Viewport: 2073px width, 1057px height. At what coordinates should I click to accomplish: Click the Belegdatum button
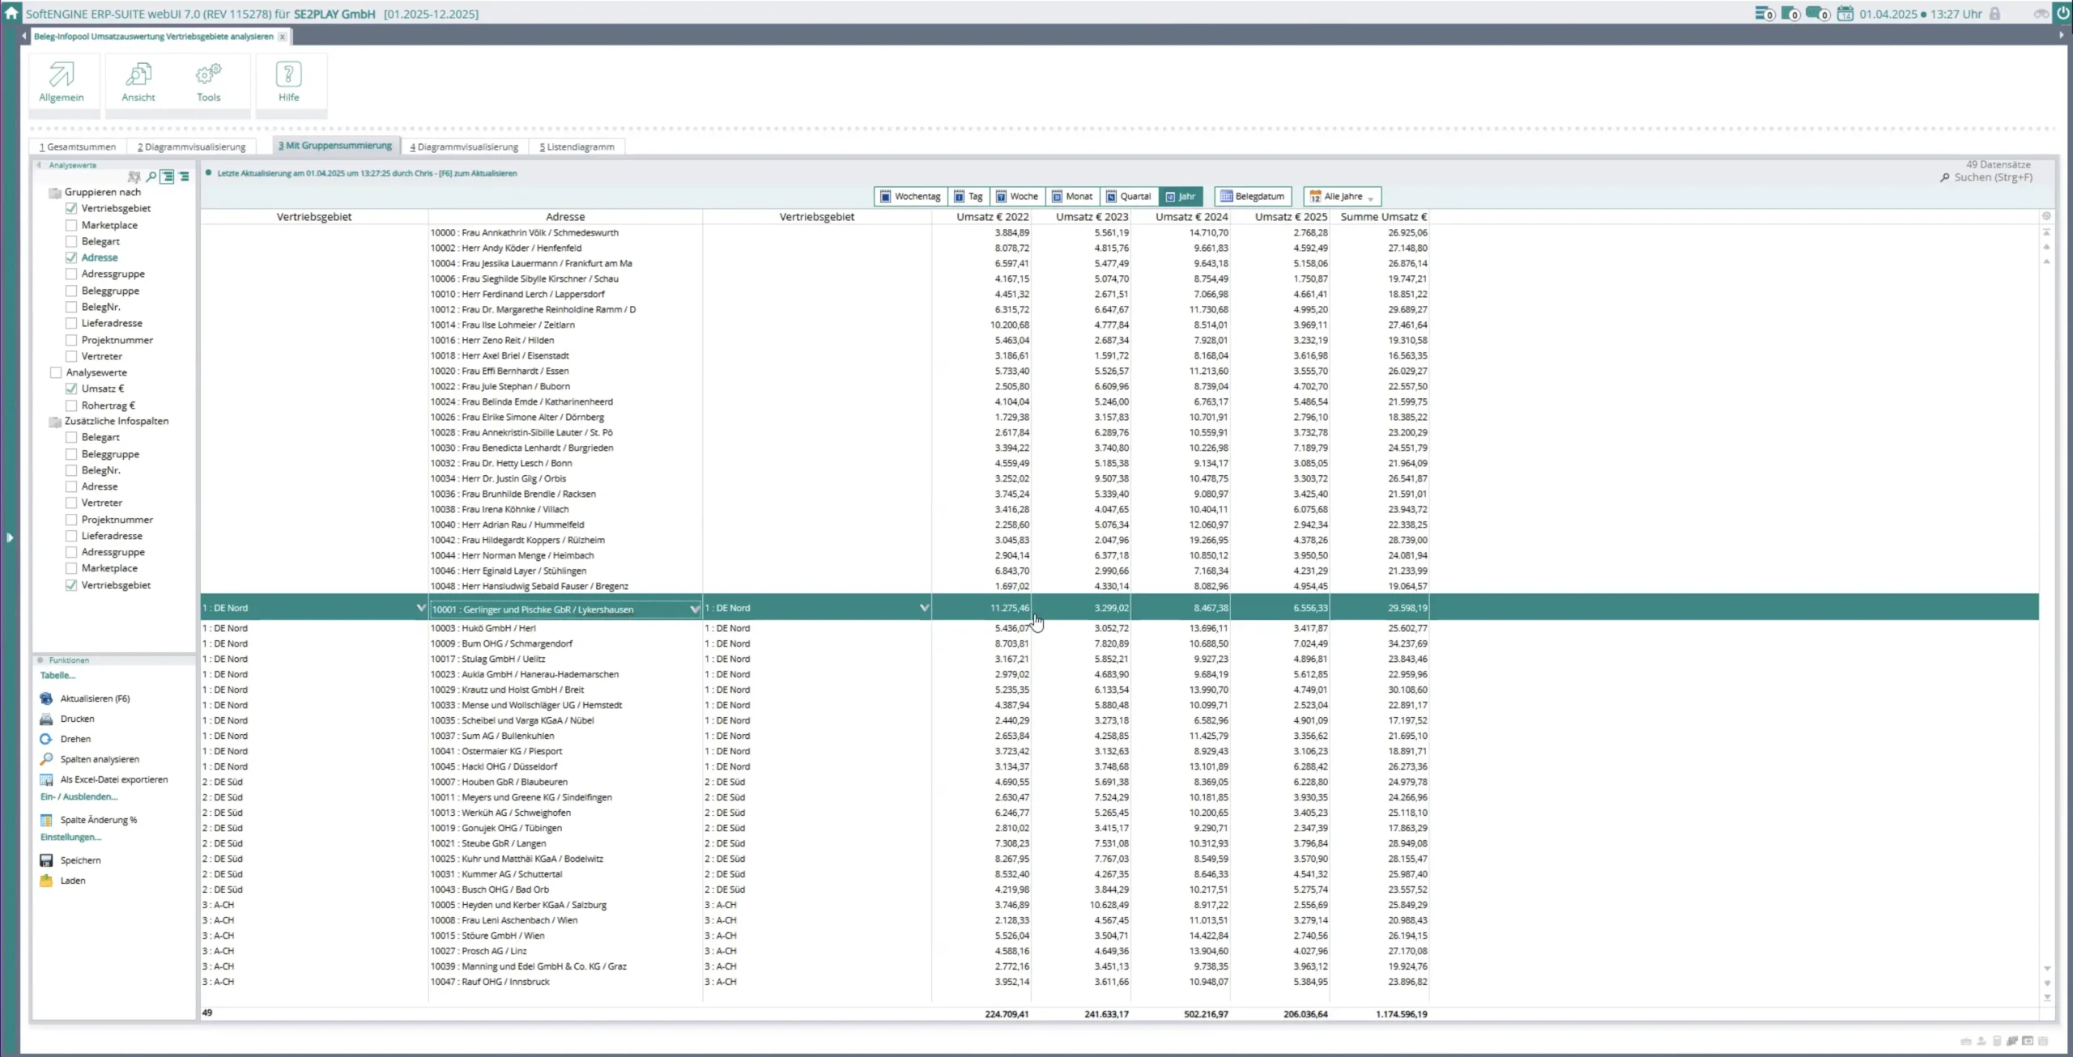point(1253,197)
